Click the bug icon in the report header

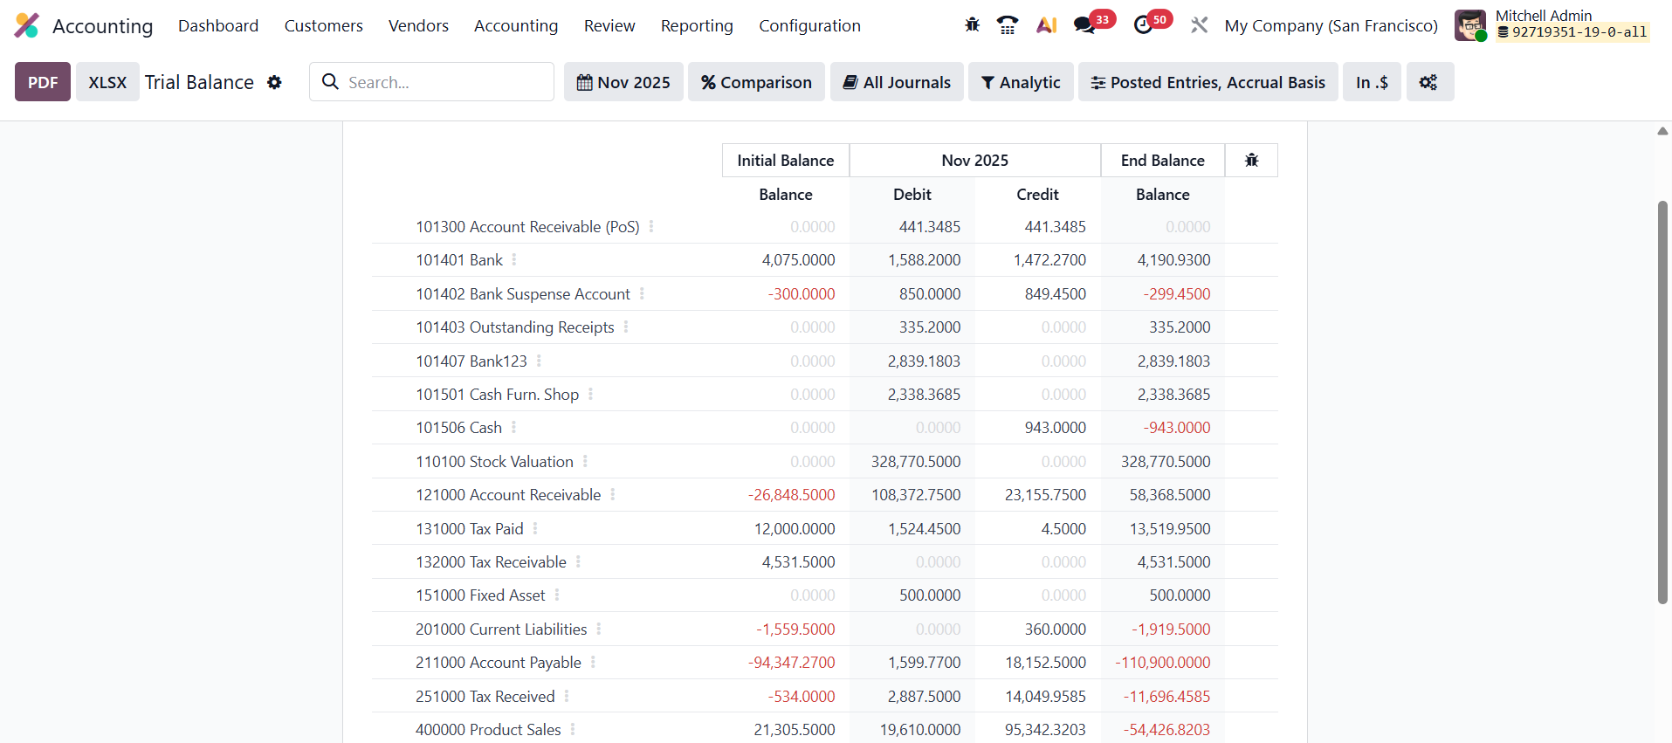(x=1251, y=161)
